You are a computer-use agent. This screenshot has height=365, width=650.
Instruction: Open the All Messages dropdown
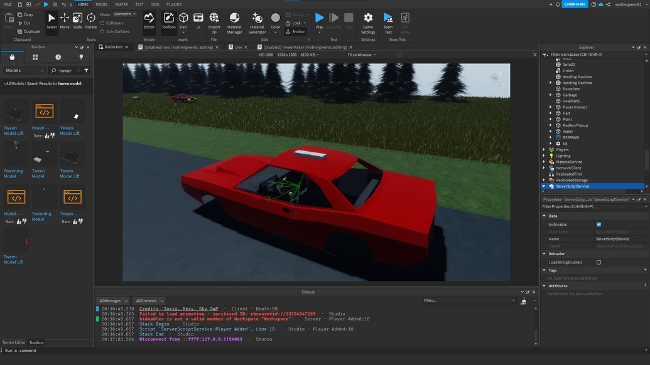(113, 301)
